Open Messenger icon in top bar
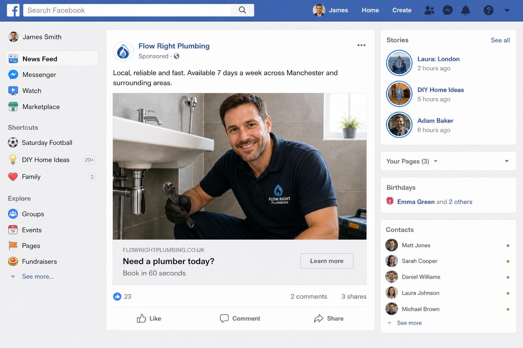The width and height of the screenshot is (523, 348). 447,10
